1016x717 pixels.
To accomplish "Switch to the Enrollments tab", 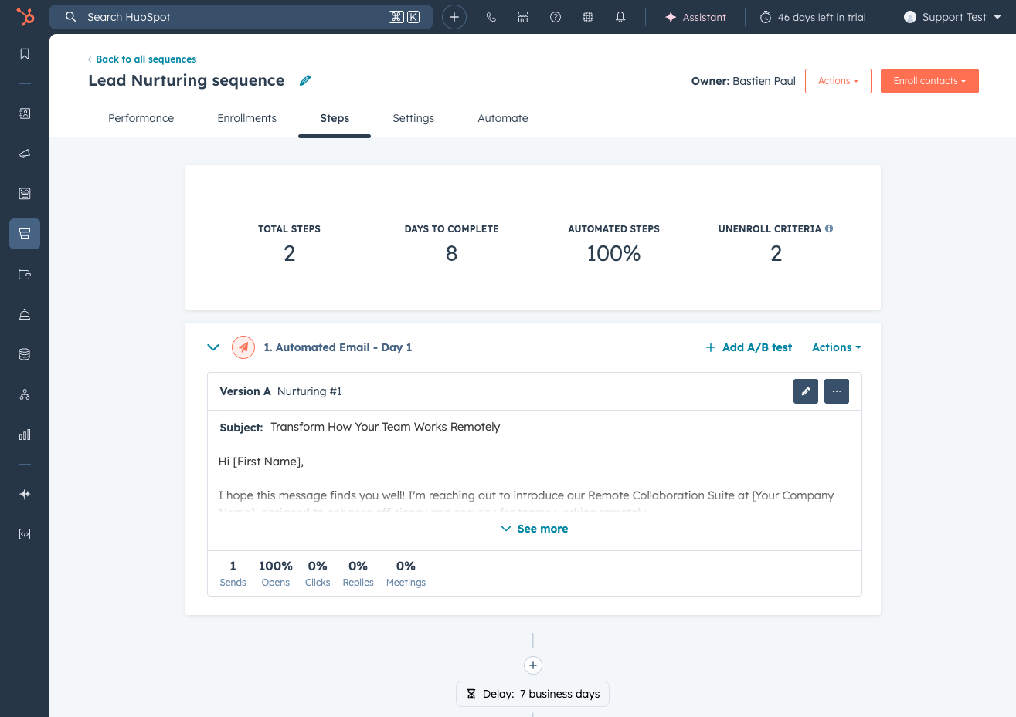I will [247, 118].
